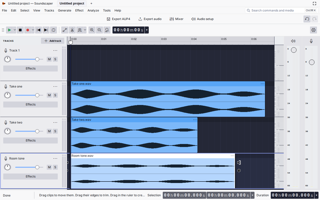Open the toolbar timecode format dropdown
The width and height of the screenshot is (320, 200).
point(147,30)
